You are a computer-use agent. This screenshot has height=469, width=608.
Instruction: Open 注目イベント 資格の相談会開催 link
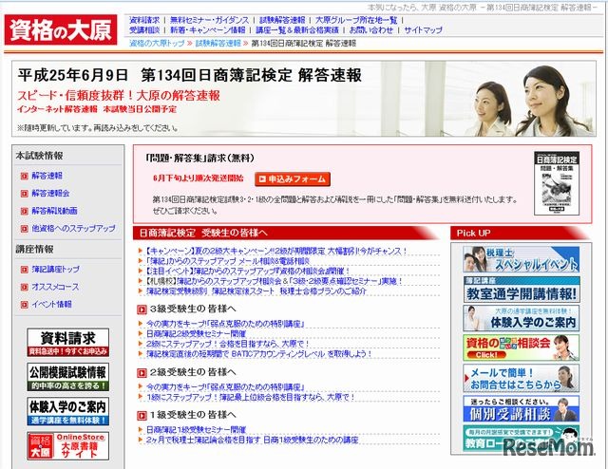[247, 271]
